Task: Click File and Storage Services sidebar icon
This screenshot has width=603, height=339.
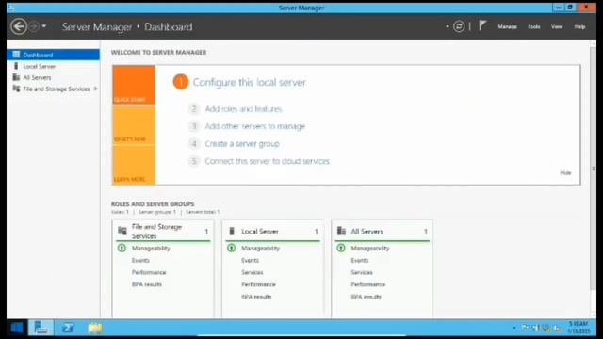Action: coord(16,89)
